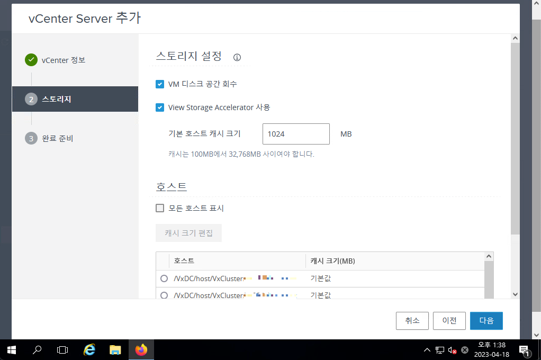Image resolution: width=541 pixels, height=360 pixels.
Task: Click the dialog scrollbar up arrow
Action: click(x=515, y=38)
